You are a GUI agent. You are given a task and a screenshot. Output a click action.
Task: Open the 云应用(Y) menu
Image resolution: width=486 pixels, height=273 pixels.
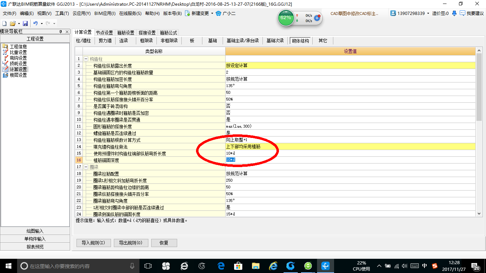click(x=81, y=14)
